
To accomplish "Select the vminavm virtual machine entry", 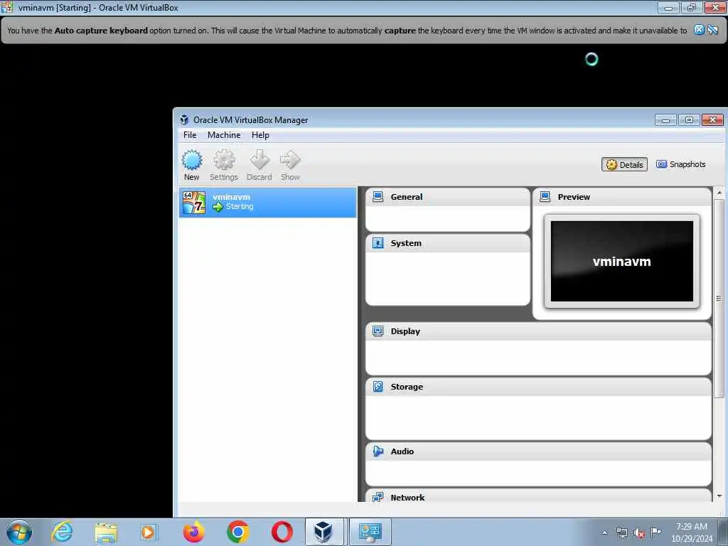I will 268,203.
